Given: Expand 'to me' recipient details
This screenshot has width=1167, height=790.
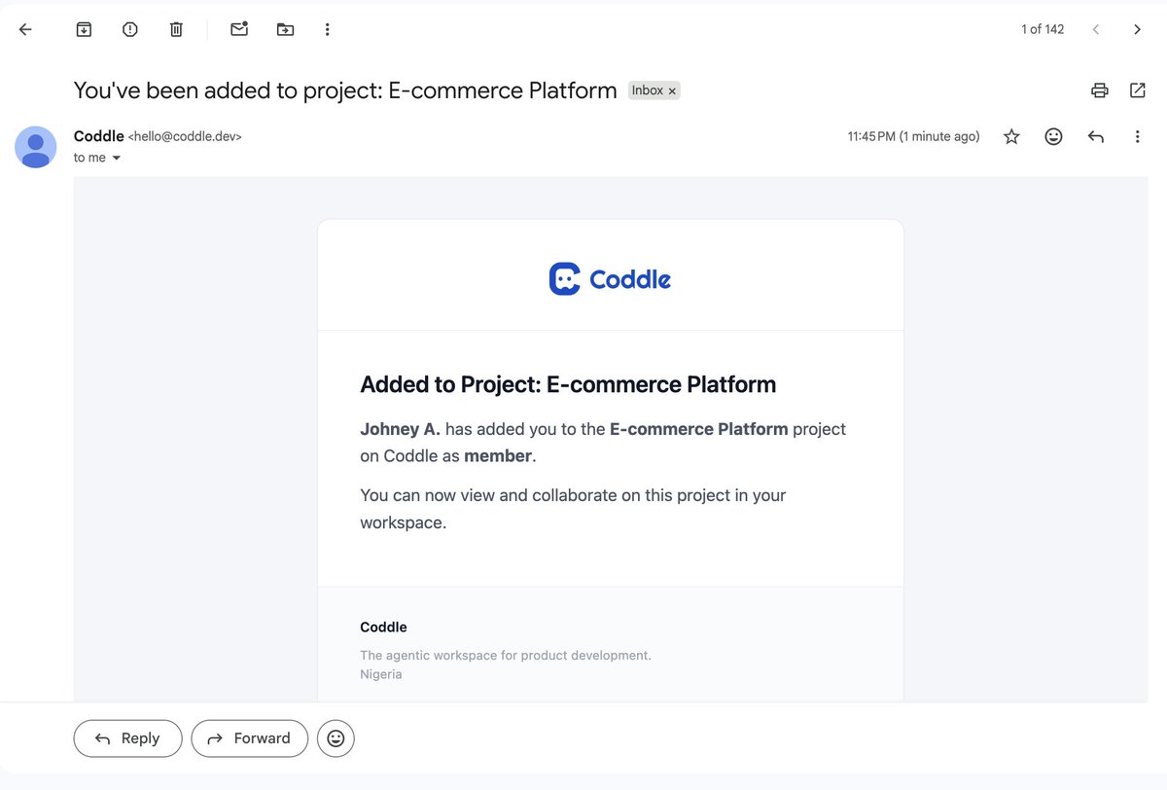Looking at the screenshot, I should (117, 158).
